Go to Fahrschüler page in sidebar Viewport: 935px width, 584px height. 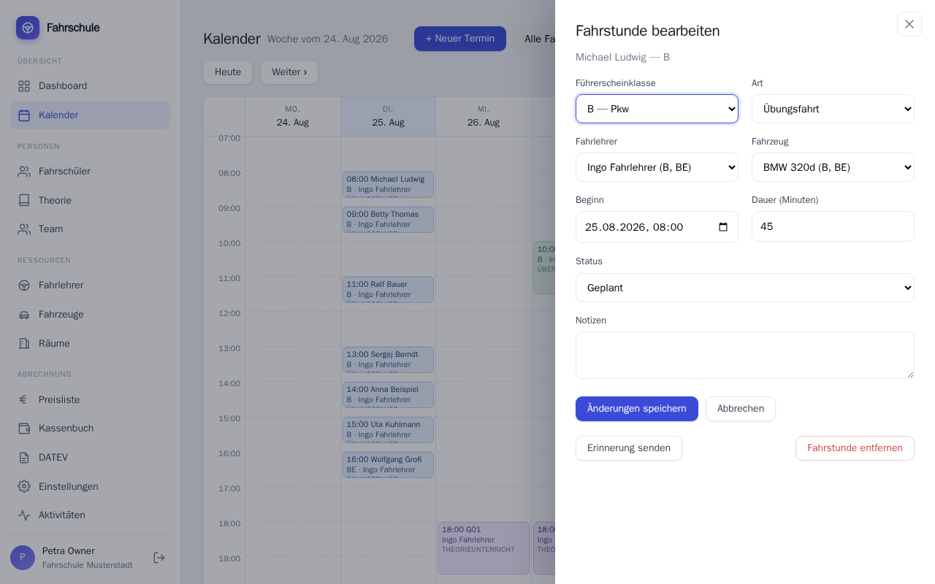90,172
